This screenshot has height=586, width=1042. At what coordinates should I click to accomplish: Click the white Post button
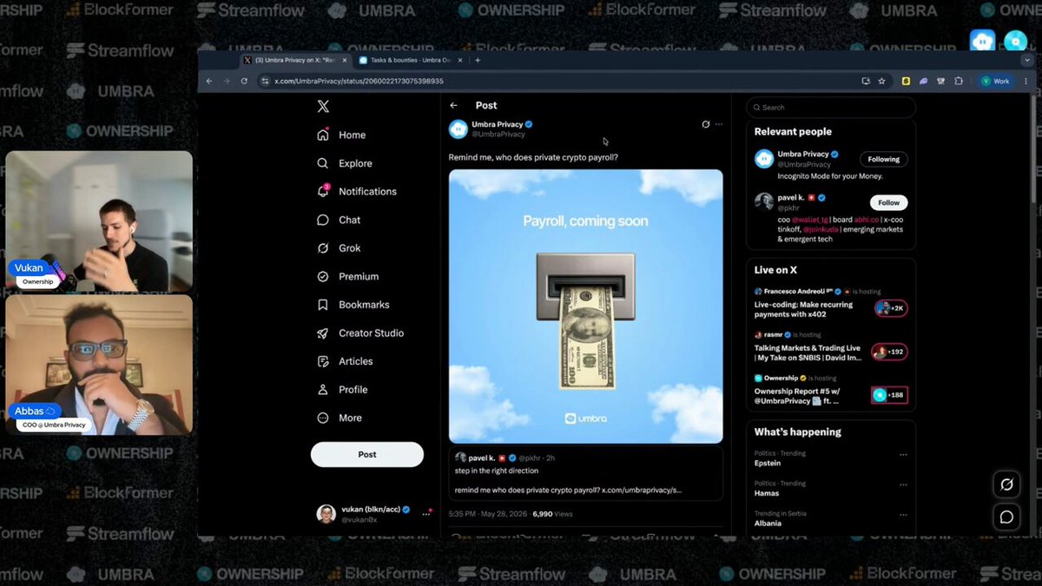(367, 454)
